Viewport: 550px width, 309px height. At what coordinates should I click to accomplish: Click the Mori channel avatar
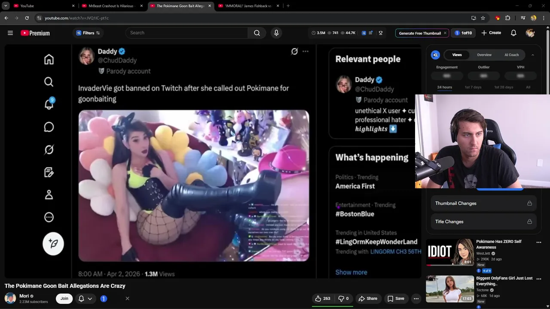coord(10,298)
